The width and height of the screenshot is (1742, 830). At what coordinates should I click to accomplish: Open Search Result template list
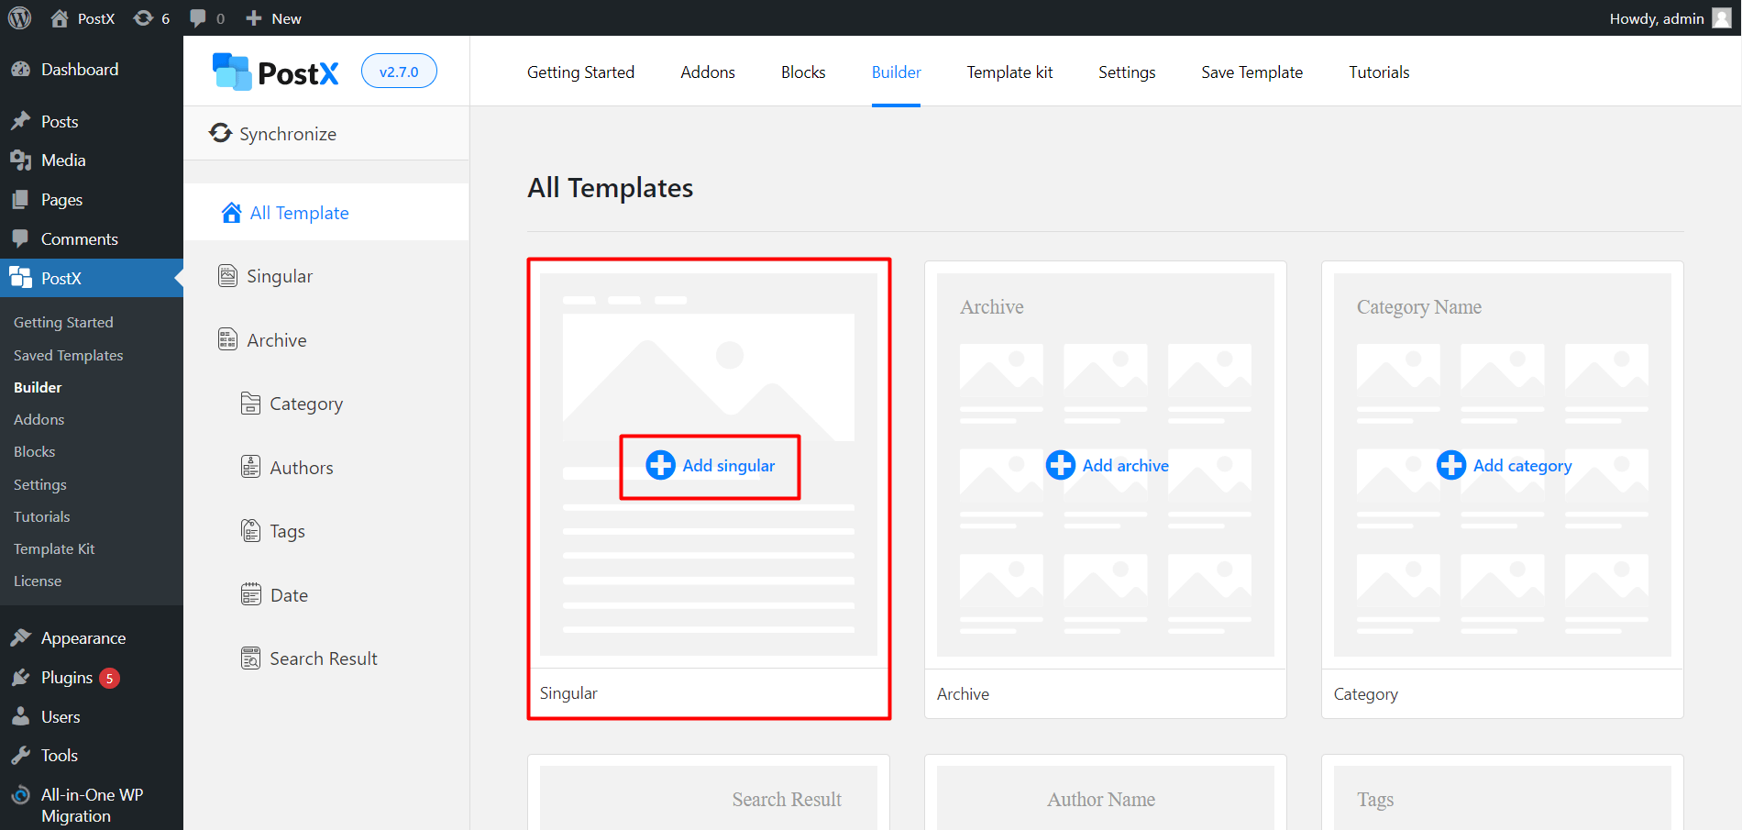(x=323, y=658)
